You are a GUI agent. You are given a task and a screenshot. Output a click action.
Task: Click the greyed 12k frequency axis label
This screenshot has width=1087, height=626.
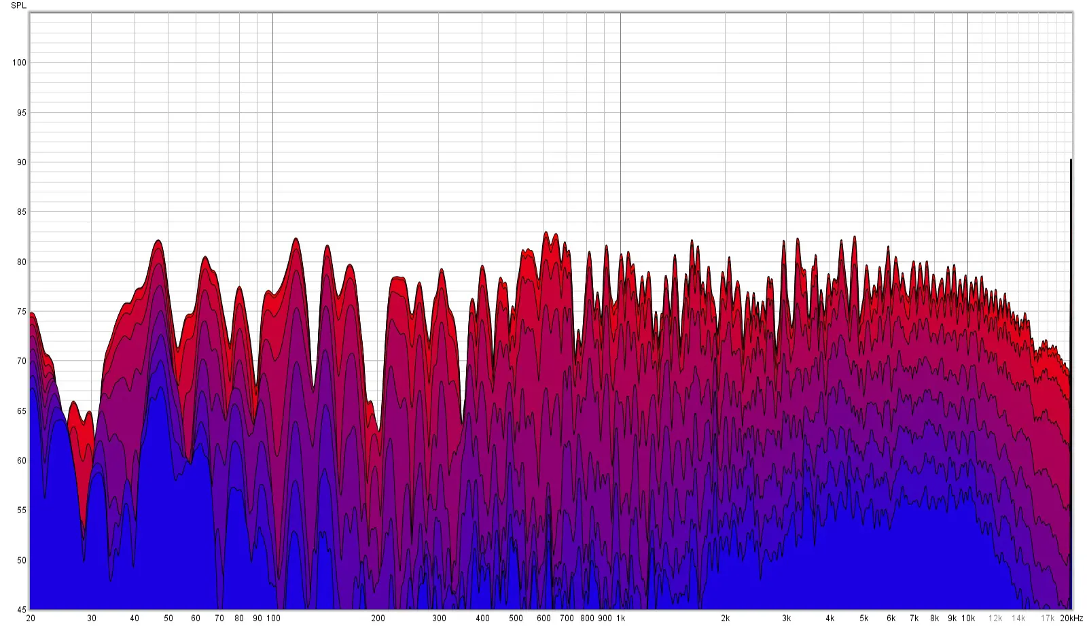(x=995, y=619)
